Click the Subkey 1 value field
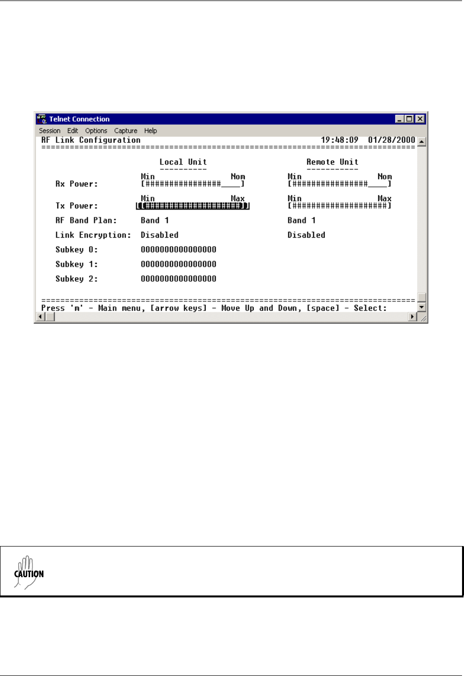The image size is (464, 676). point(179,264)
